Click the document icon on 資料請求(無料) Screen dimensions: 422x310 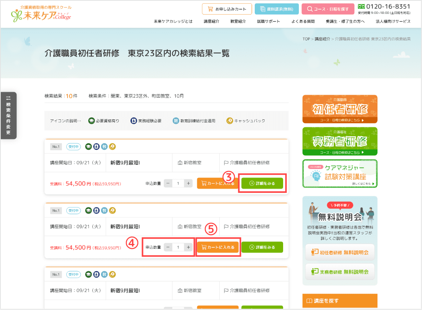[263, 8]
